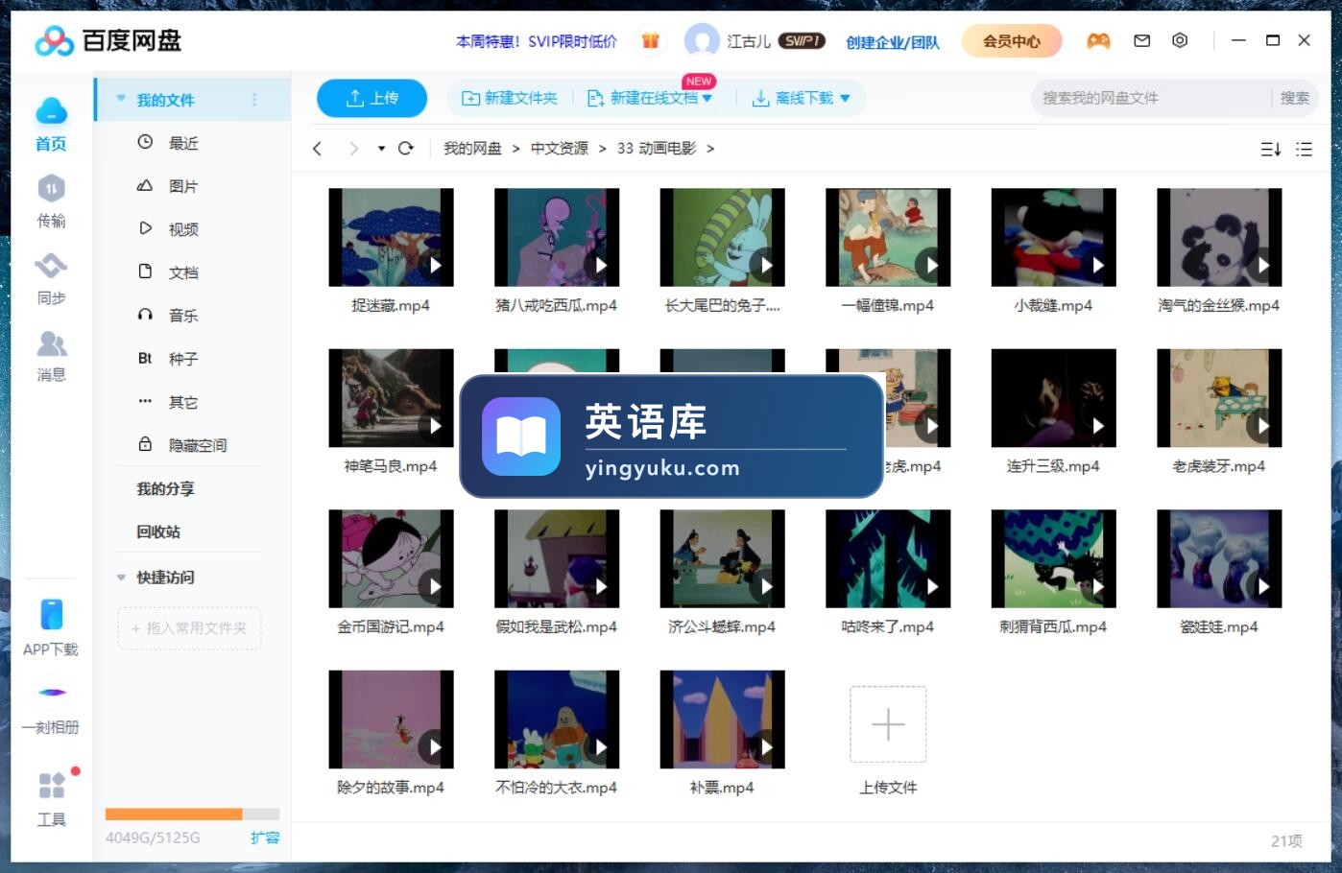Image resolution: width=1342 pixels, height=873 pixels.
Task: Select 老虎装牙.mp4 thumbnail
Action: pos(1219,398)
